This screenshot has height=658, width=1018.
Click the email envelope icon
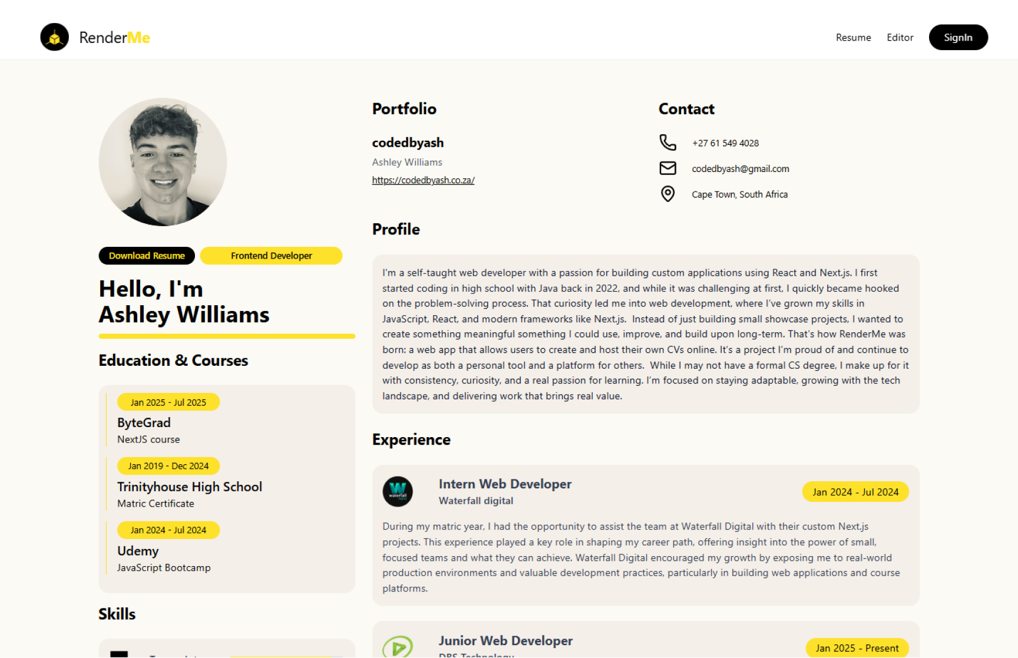pyautogui.click(x=667, y=168)
